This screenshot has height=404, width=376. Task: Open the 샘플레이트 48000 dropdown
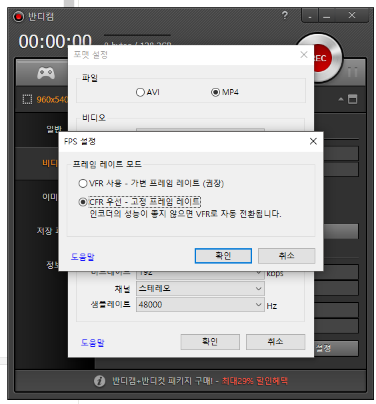pos(200,305)
